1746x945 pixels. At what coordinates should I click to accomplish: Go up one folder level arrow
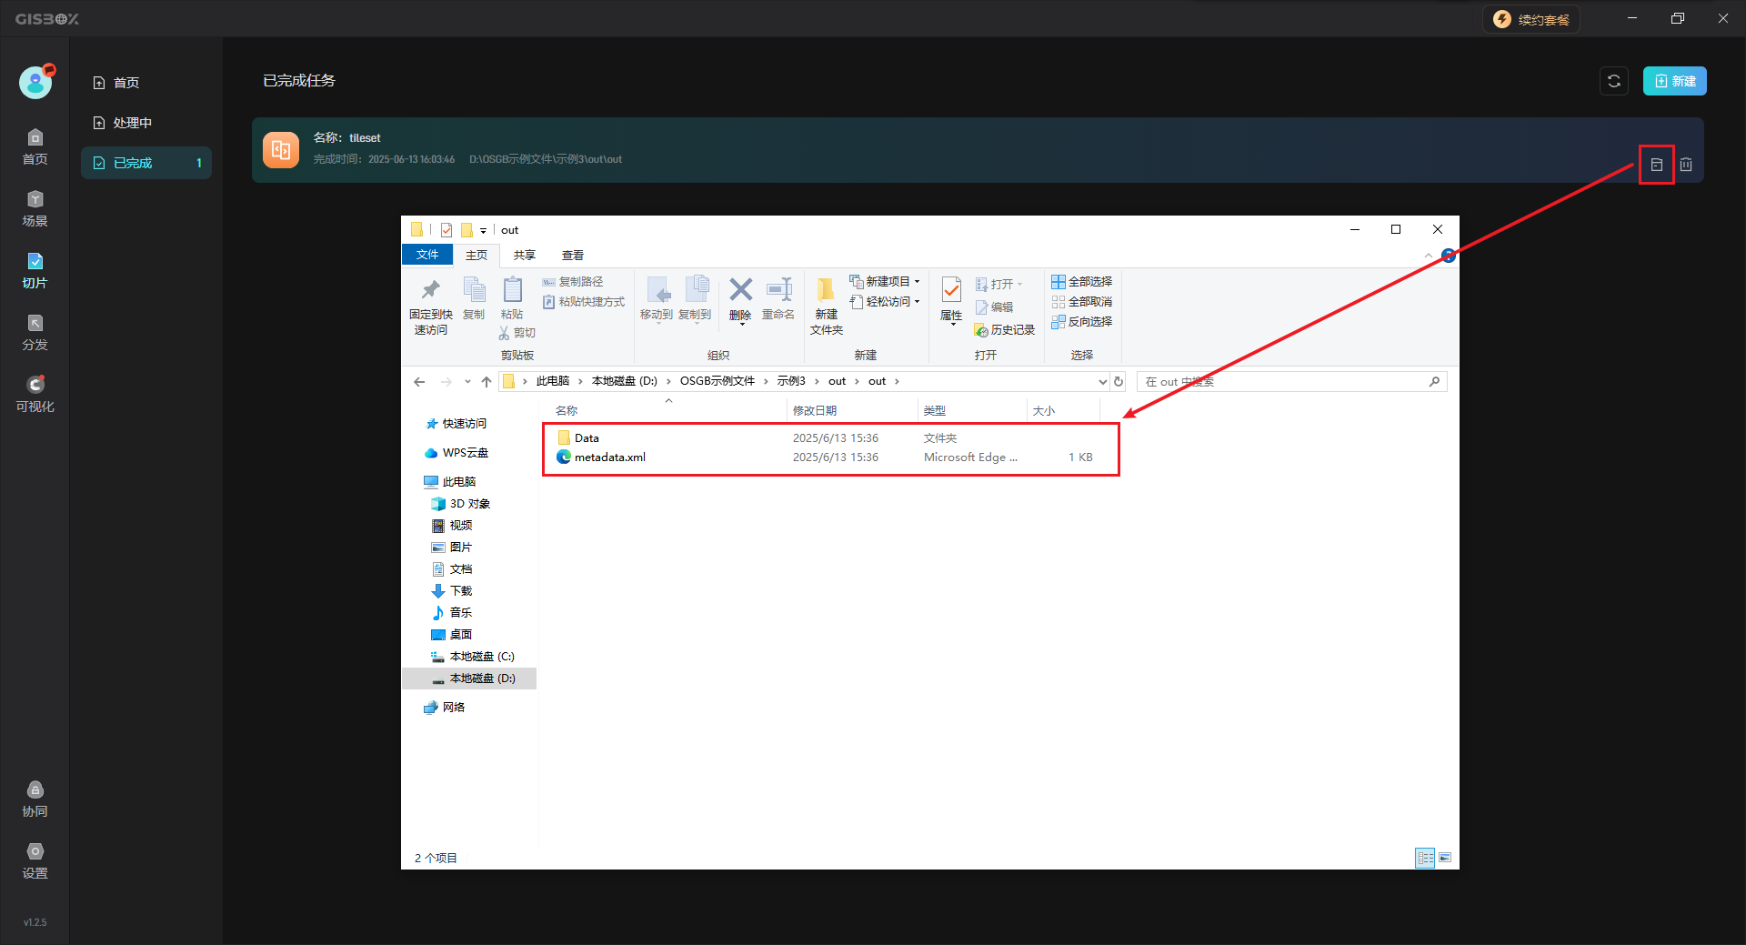click(487, 382)
